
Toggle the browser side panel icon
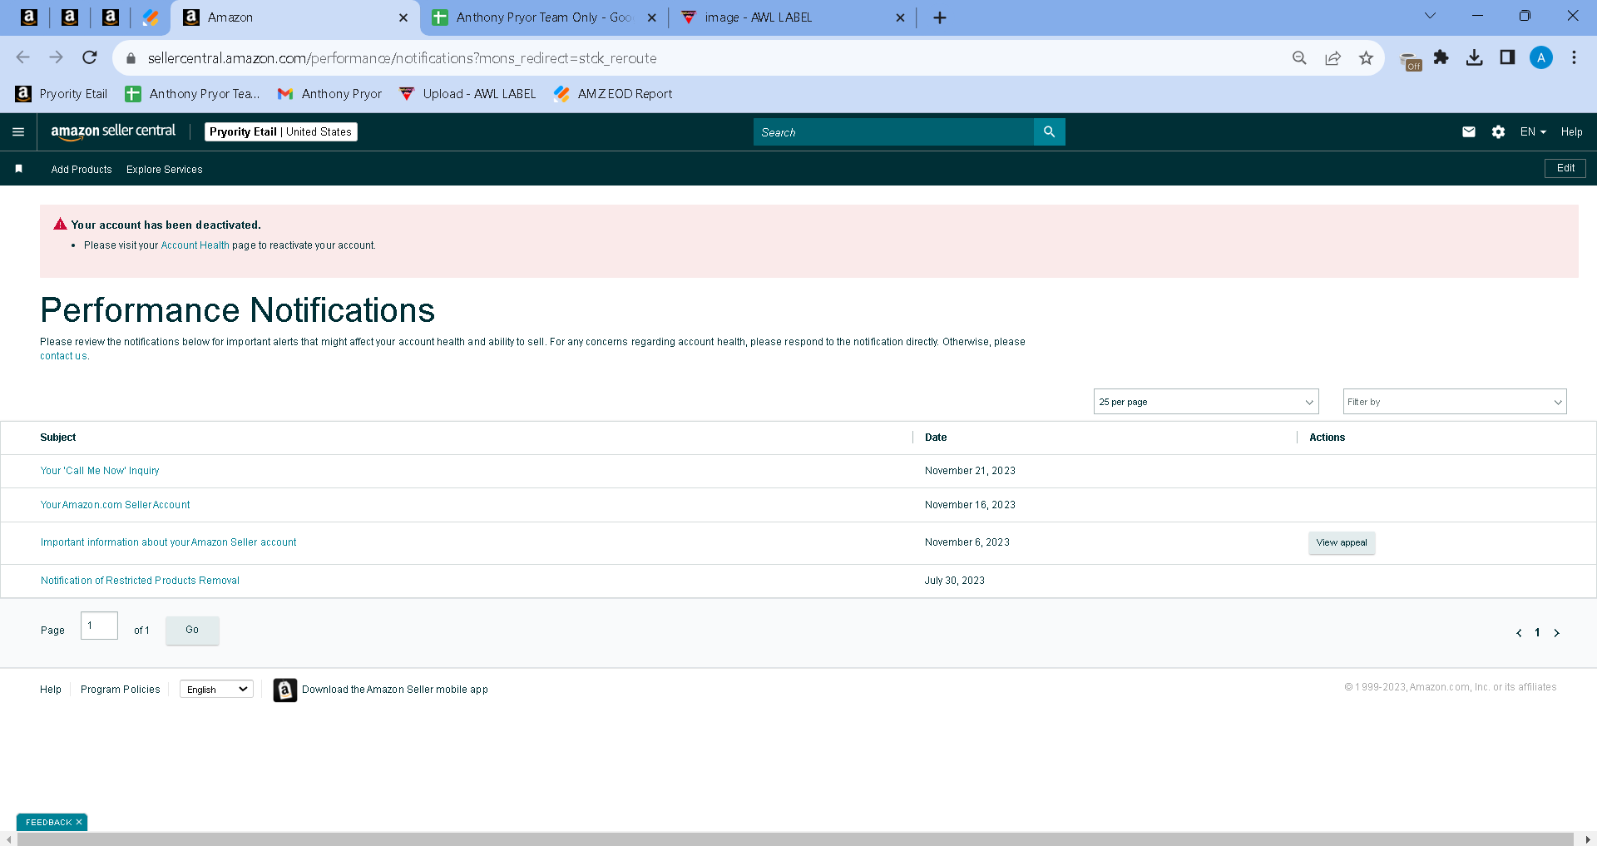coord(1507,57)
